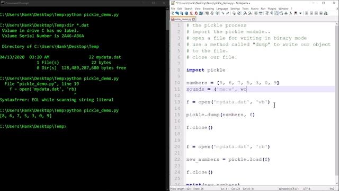The height and width of the screenshot is (191, 339).
Task: Open the Window menu
Action: tap(283, 8)
